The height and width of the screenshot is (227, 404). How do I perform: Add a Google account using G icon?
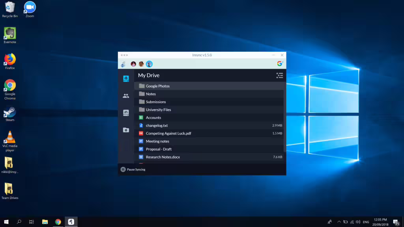tap(280, 63)
